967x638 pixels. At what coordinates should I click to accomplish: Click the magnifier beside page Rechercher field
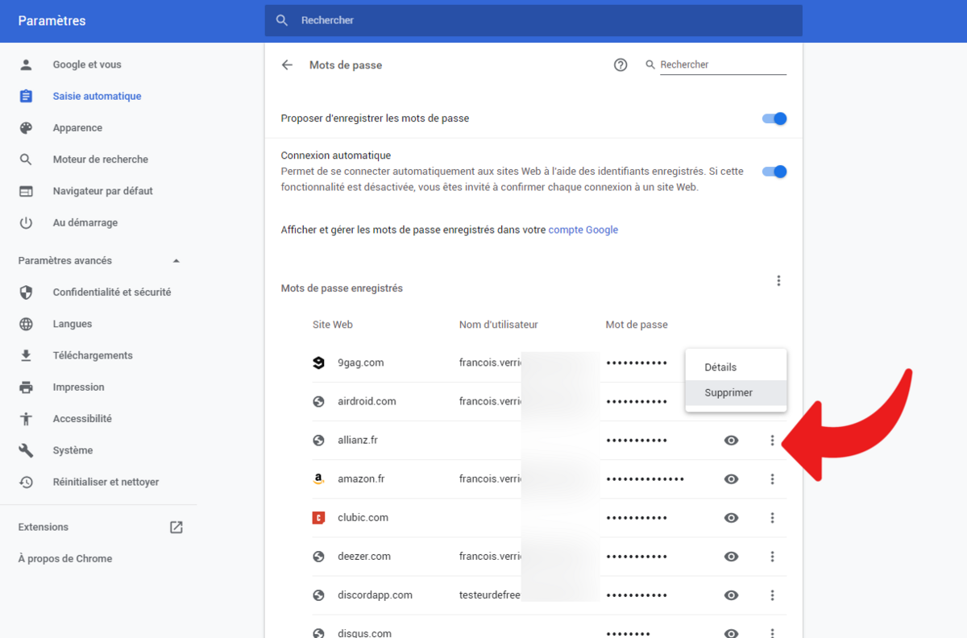click(x=650, y=65)
